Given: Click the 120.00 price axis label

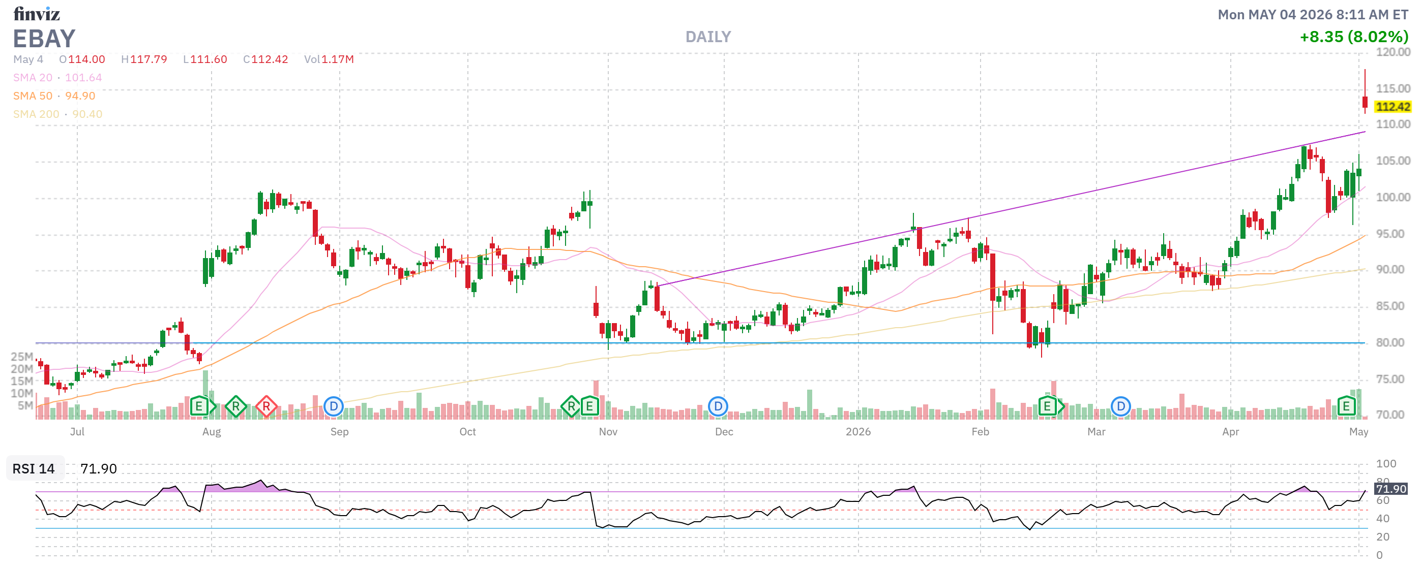Looking at the screenshot, I should 1393,52.
